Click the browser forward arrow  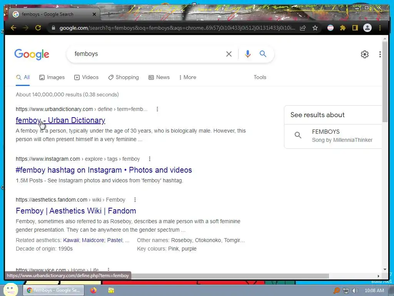click(26, 28)
